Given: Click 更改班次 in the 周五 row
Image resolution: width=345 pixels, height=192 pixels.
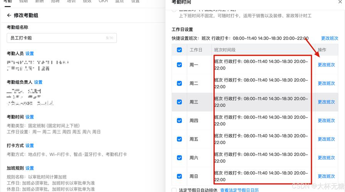Looking at the screenshot, I should point(326,139).
